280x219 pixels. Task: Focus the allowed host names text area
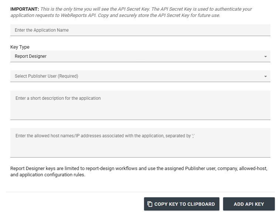pyautogui.click(x=140, y=143)
